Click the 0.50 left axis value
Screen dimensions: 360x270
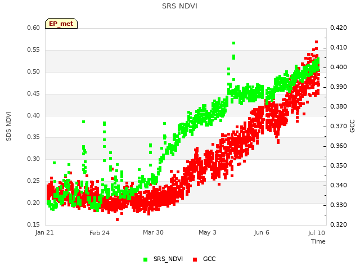coord(34,71)
